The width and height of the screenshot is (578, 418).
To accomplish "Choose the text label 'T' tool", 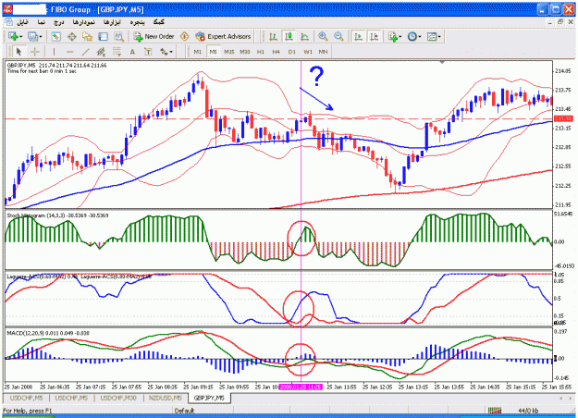I will (148, 52).
